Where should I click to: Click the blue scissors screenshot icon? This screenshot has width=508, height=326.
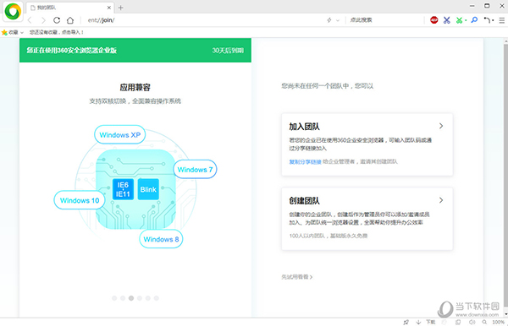(x=447, y=20)
